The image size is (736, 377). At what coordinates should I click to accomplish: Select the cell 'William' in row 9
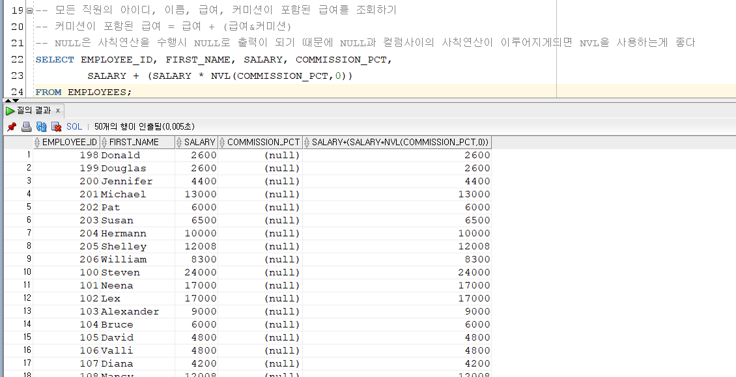(137, 259)
